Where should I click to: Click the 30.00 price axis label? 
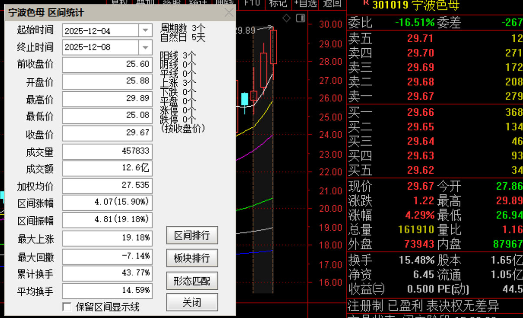(x=331, y=24)
